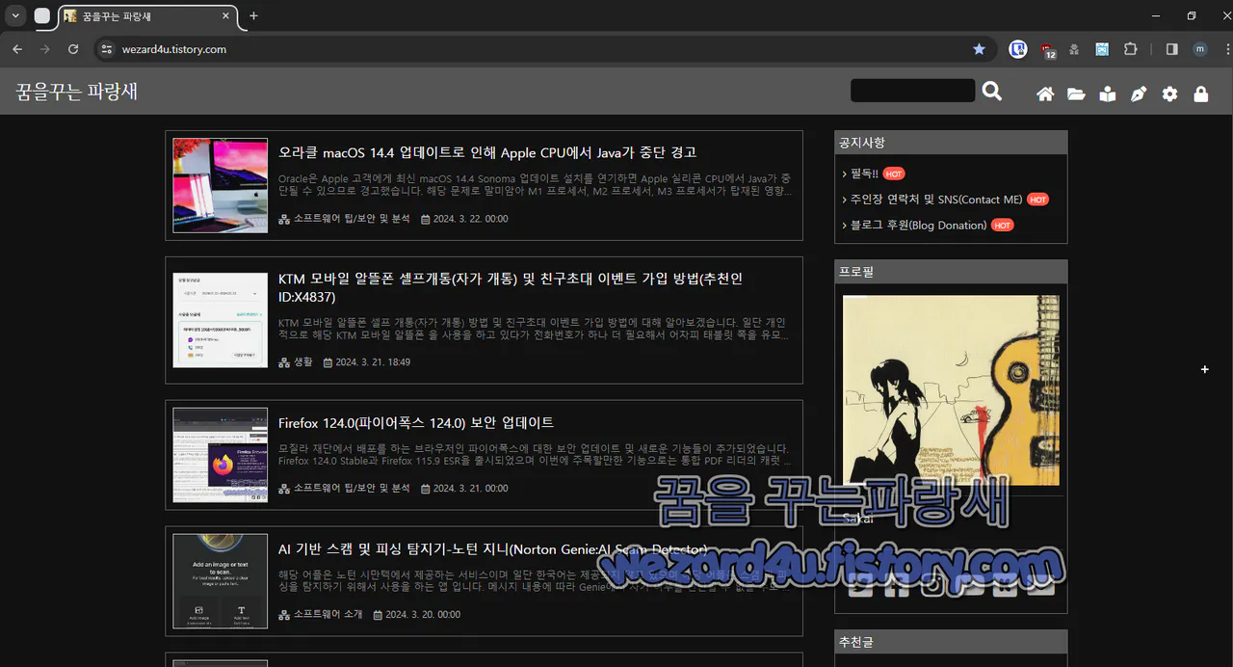Viewport: 1233px width, 667px height.
Task: Select the pen write-post icon
Action: (1139, 93)
